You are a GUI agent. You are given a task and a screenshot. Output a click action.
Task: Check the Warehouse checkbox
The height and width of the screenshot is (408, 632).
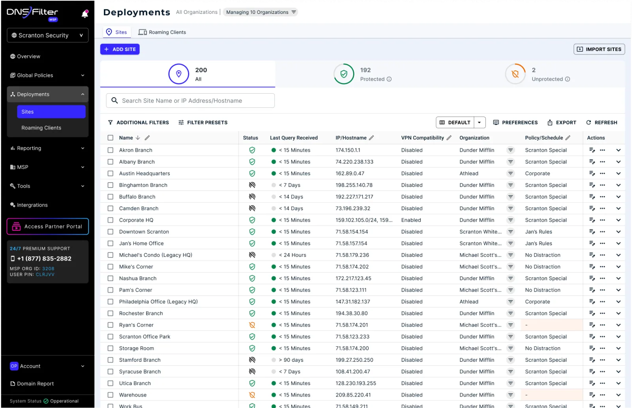point(111,395)
